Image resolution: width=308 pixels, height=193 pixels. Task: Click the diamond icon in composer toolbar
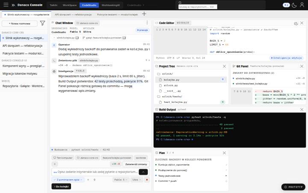[x=95, y=180]
